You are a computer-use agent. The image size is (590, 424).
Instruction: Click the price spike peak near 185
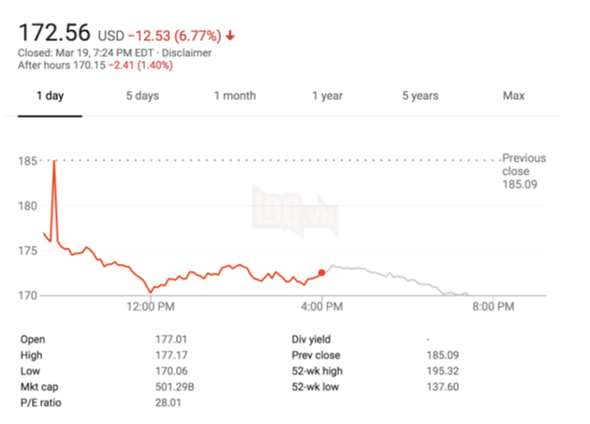54,163
